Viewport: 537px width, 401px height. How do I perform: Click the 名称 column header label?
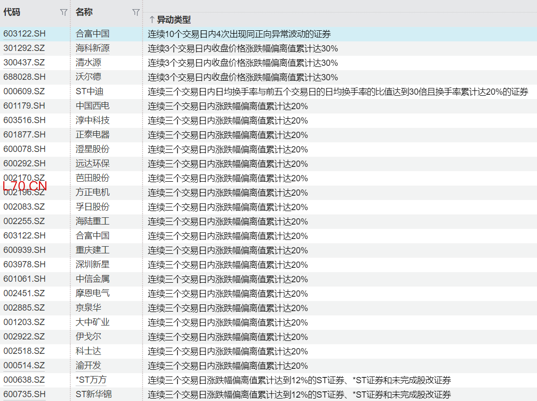click(x=84, y=13)
